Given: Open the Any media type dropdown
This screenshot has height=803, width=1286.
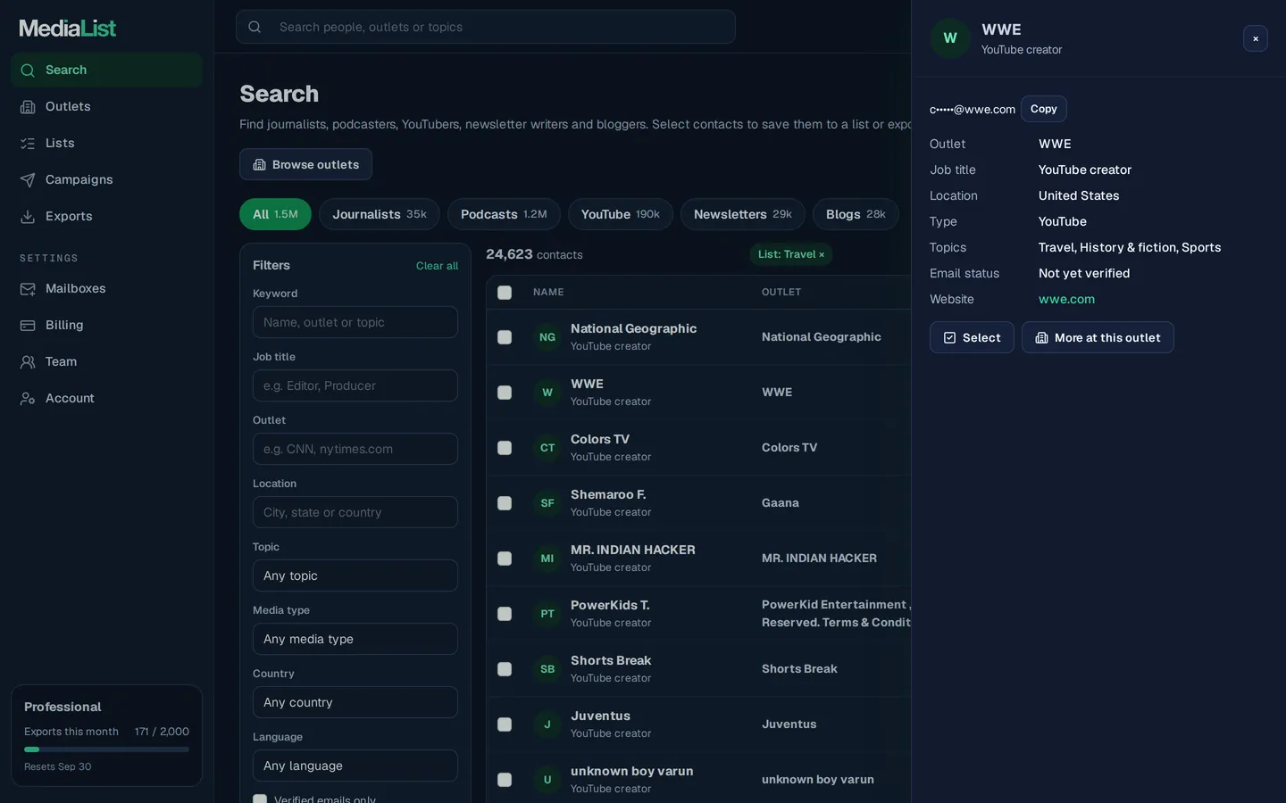Looking at the screenshot, I should click(355, 639).
